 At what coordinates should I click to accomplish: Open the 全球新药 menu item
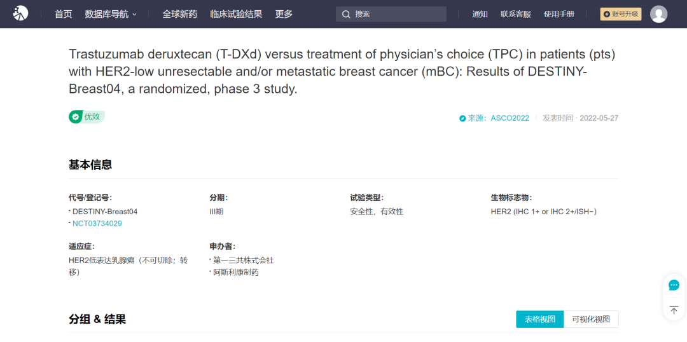pos(180,14)
